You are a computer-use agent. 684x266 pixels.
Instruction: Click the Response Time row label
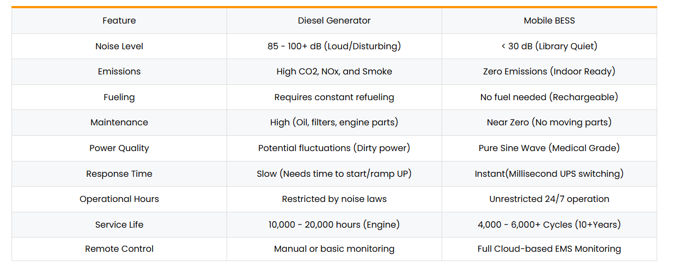(119, 174)
